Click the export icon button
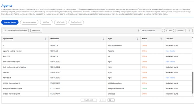Viewport: 194px width, 104px height. (189, 30)
